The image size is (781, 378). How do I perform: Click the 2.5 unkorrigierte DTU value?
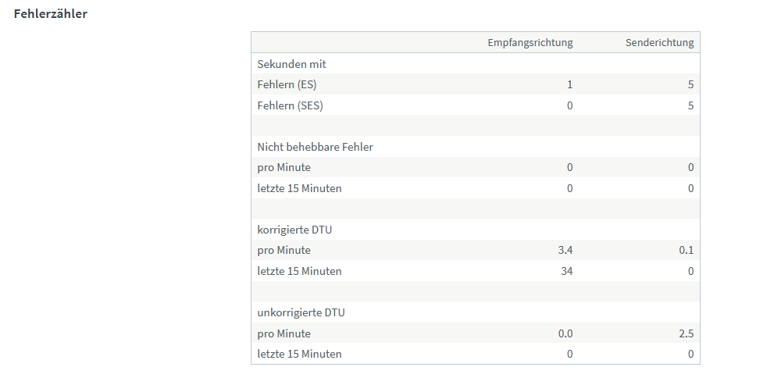coord(686,333)
